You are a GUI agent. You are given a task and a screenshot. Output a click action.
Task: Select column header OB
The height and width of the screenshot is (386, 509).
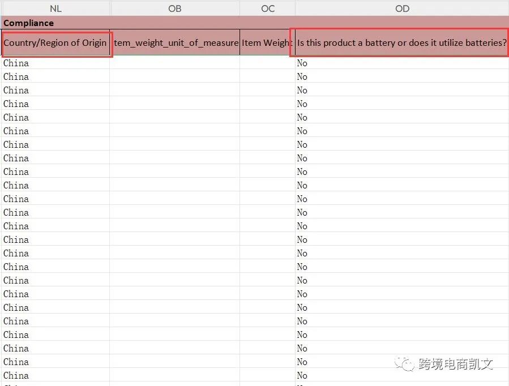pyautogui.click(x=174, y=8)
